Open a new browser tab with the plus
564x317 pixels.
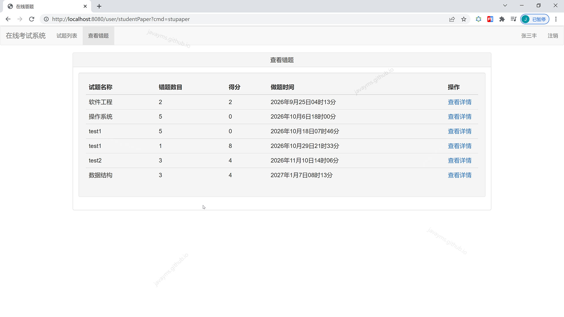coord(99,6)
